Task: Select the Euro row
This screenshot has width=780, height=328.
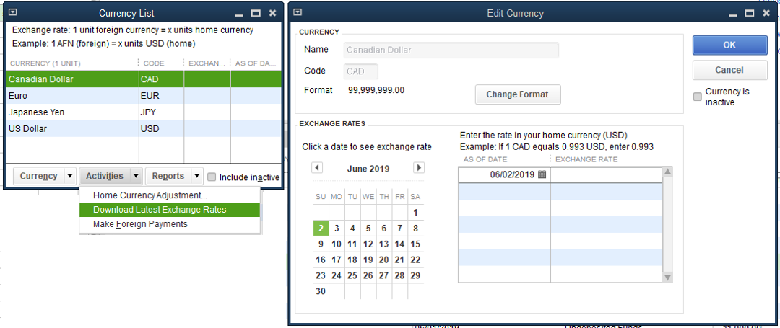Action: tap(143, 96)
